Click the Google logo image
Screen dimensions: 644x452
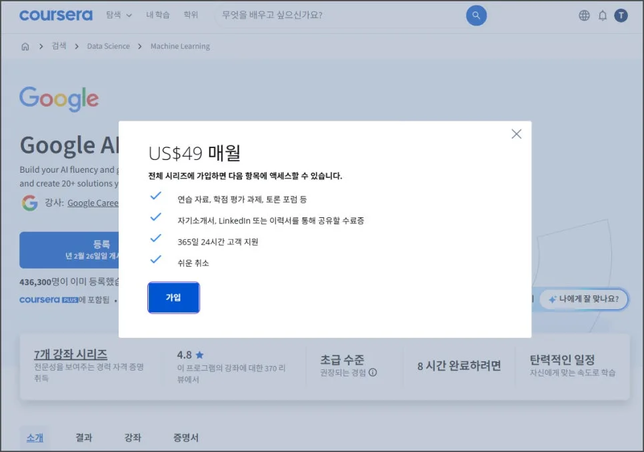[x=59, y=99]
